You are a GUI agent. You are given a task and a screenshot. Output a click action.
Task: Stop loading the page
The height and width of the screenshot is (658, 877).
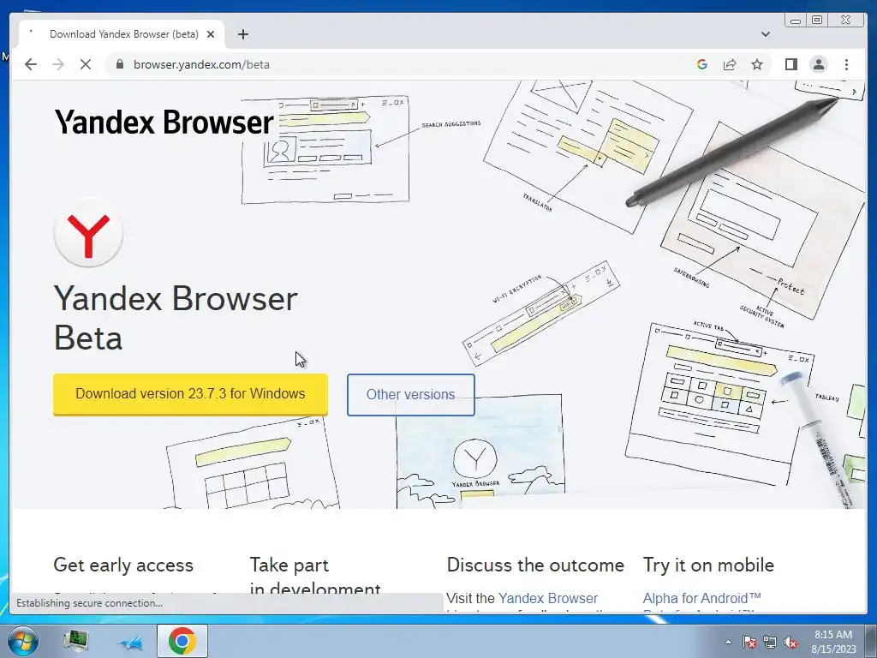coord(86,64)
